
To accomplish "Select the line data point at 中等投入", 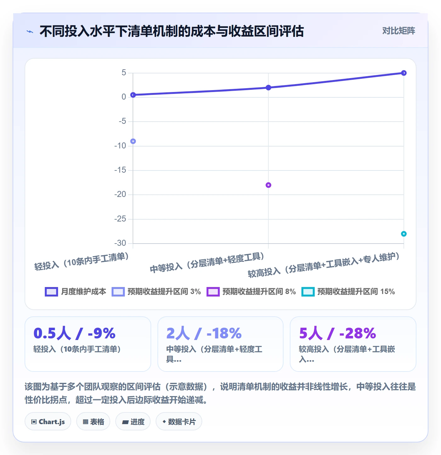I will pyautogui.click(x=268, y=88).
